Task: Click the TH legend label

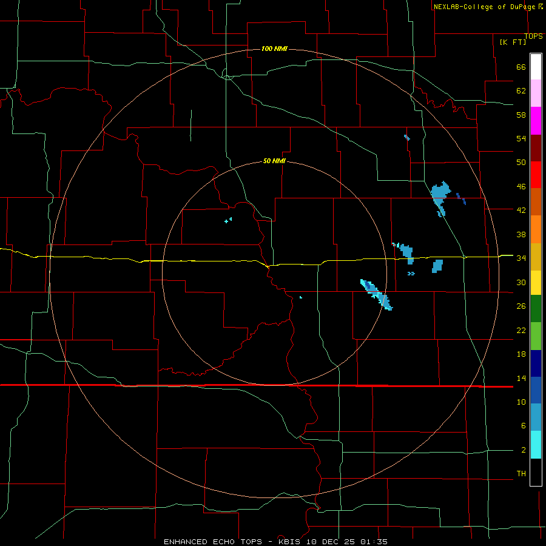Action: click(x=521, y=474)
